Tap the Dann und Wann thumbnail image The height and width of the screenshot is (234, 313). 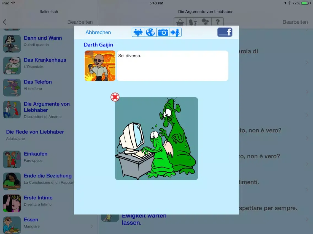[12, 44]
